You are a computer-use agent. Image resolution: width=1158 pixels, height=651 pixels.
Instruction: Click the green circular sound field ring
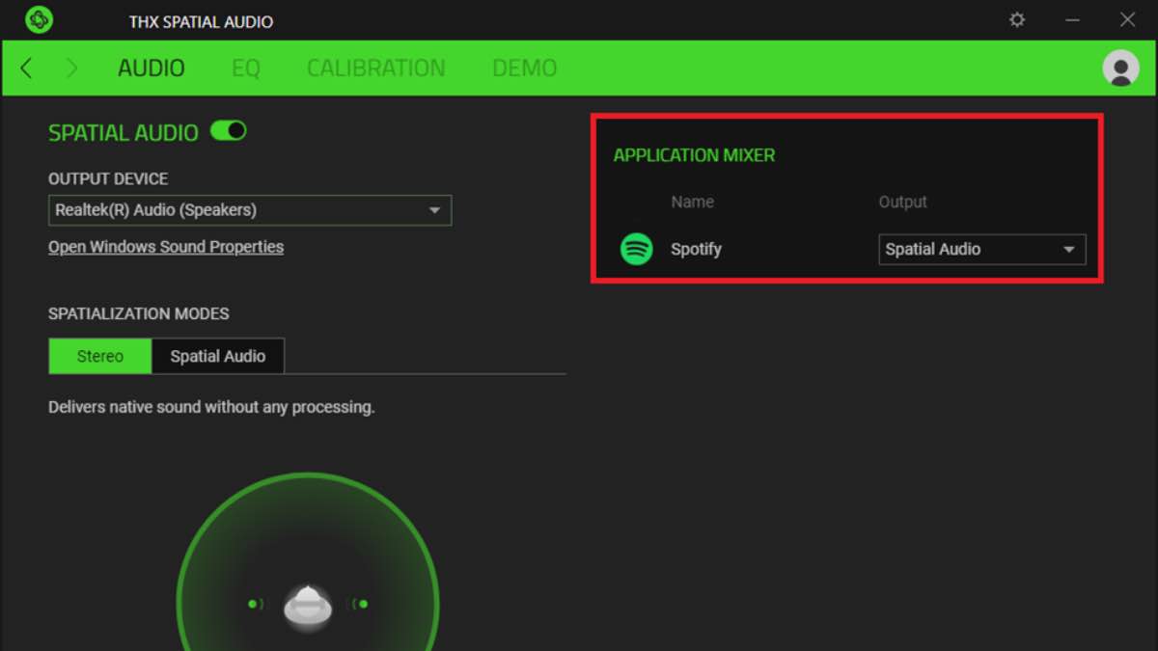point(307,475)
